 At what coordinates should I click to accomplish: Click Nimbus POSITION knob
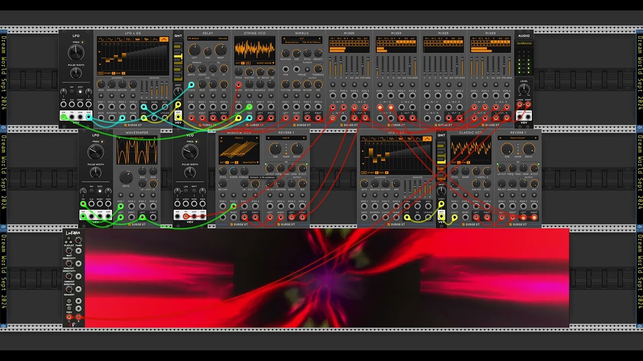[285, 53]
